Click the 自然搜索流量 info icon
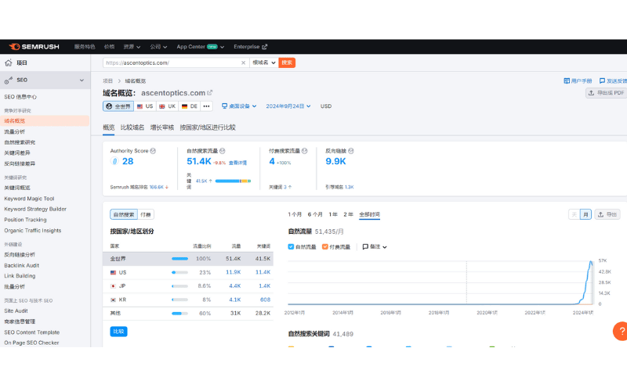Screen dimensions: 627x391 click(x=223, y=151)
